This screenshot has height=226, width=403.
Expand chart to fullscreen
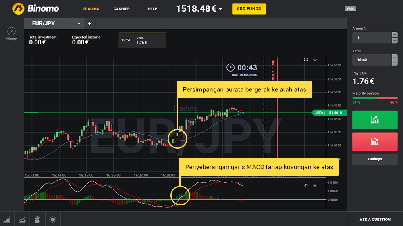click(x=306, y=60)
